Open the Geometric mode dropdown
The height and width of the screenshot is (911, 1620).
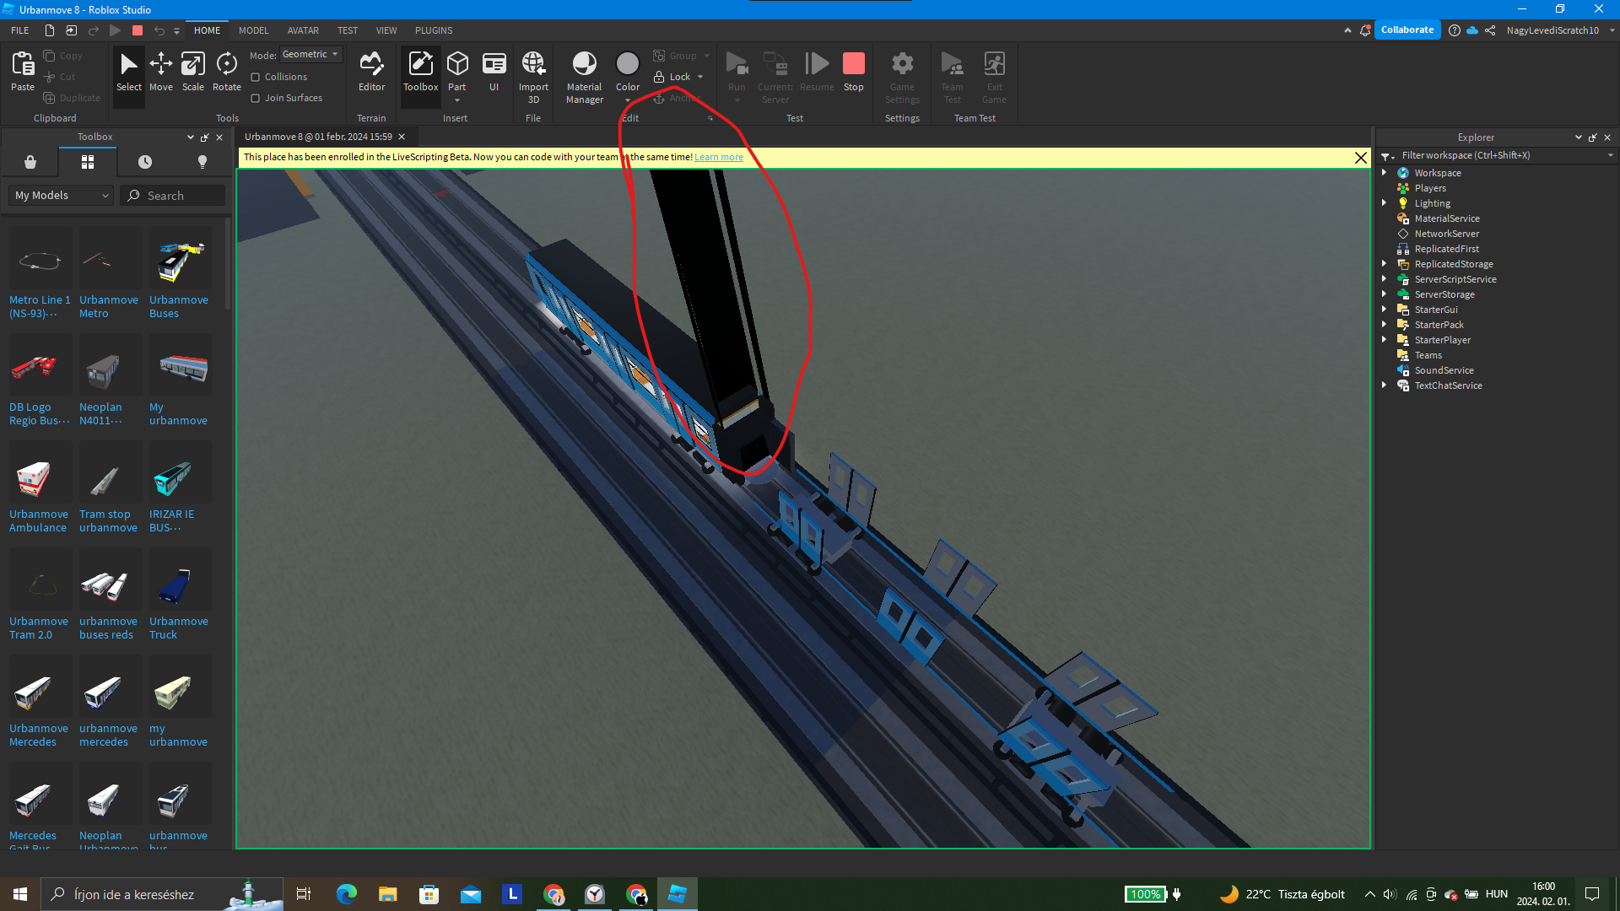tap(310, 54)
